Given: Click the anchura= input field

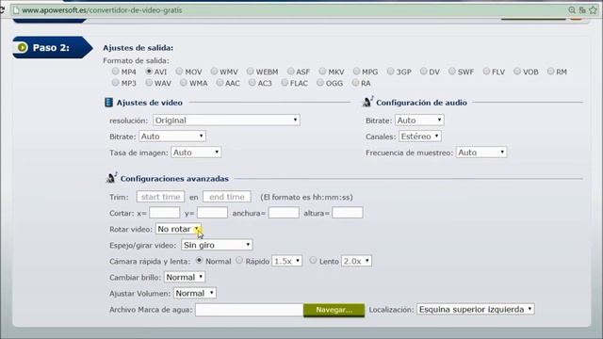Looking at the screenshot, I should point(284,213).
